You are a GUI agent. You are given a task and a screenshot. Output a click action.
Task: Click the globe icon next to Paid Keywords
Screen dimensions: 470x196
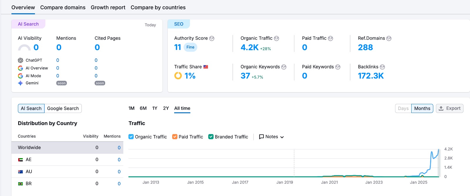[338, 67]
